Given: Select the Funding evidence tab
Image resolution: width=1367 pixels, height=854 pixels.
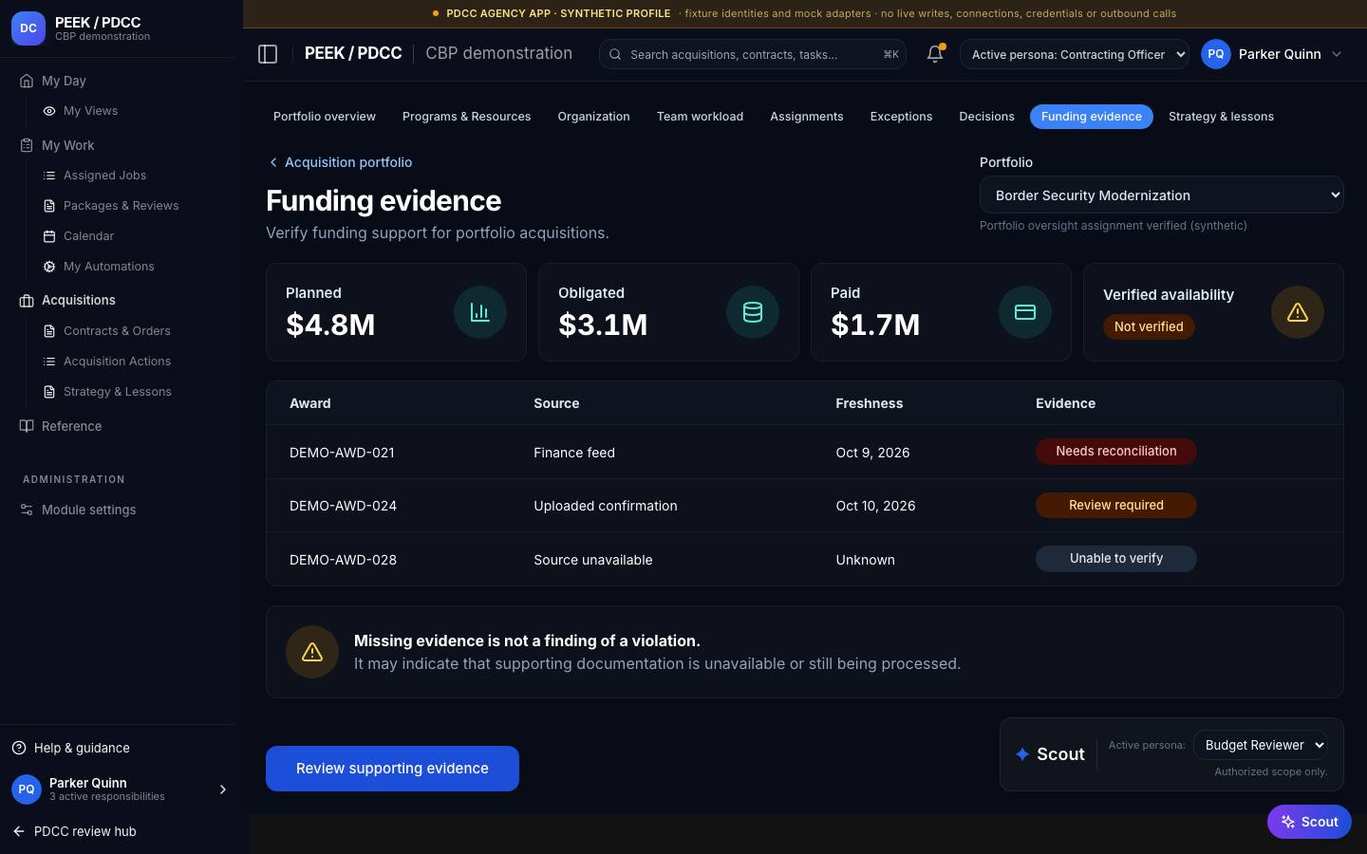Looking at the screenshot, I should (1092, 117).
